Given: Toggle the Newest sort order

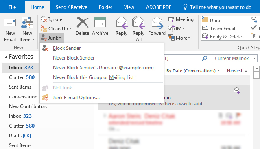Looking at the screenshot, I should pyautogui.click(x=237, y=71).
